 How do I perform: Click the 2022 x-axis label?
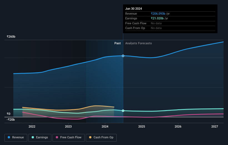click(32, 126)
